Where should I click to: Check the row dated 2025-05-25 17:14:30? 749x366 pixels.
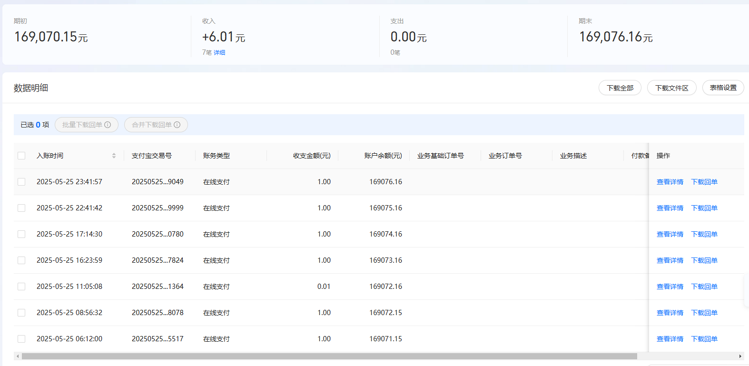tap(21, 234)
